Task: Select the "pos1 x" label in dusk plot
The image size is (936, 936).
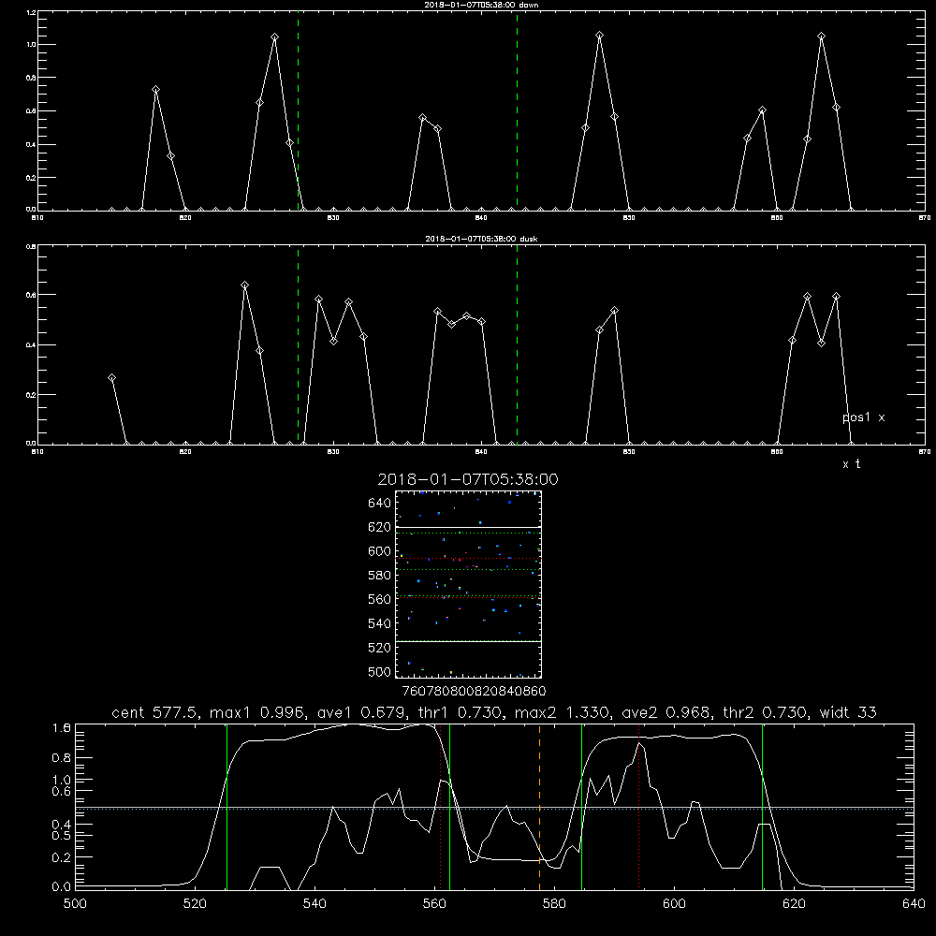Action: pos(863,417)
